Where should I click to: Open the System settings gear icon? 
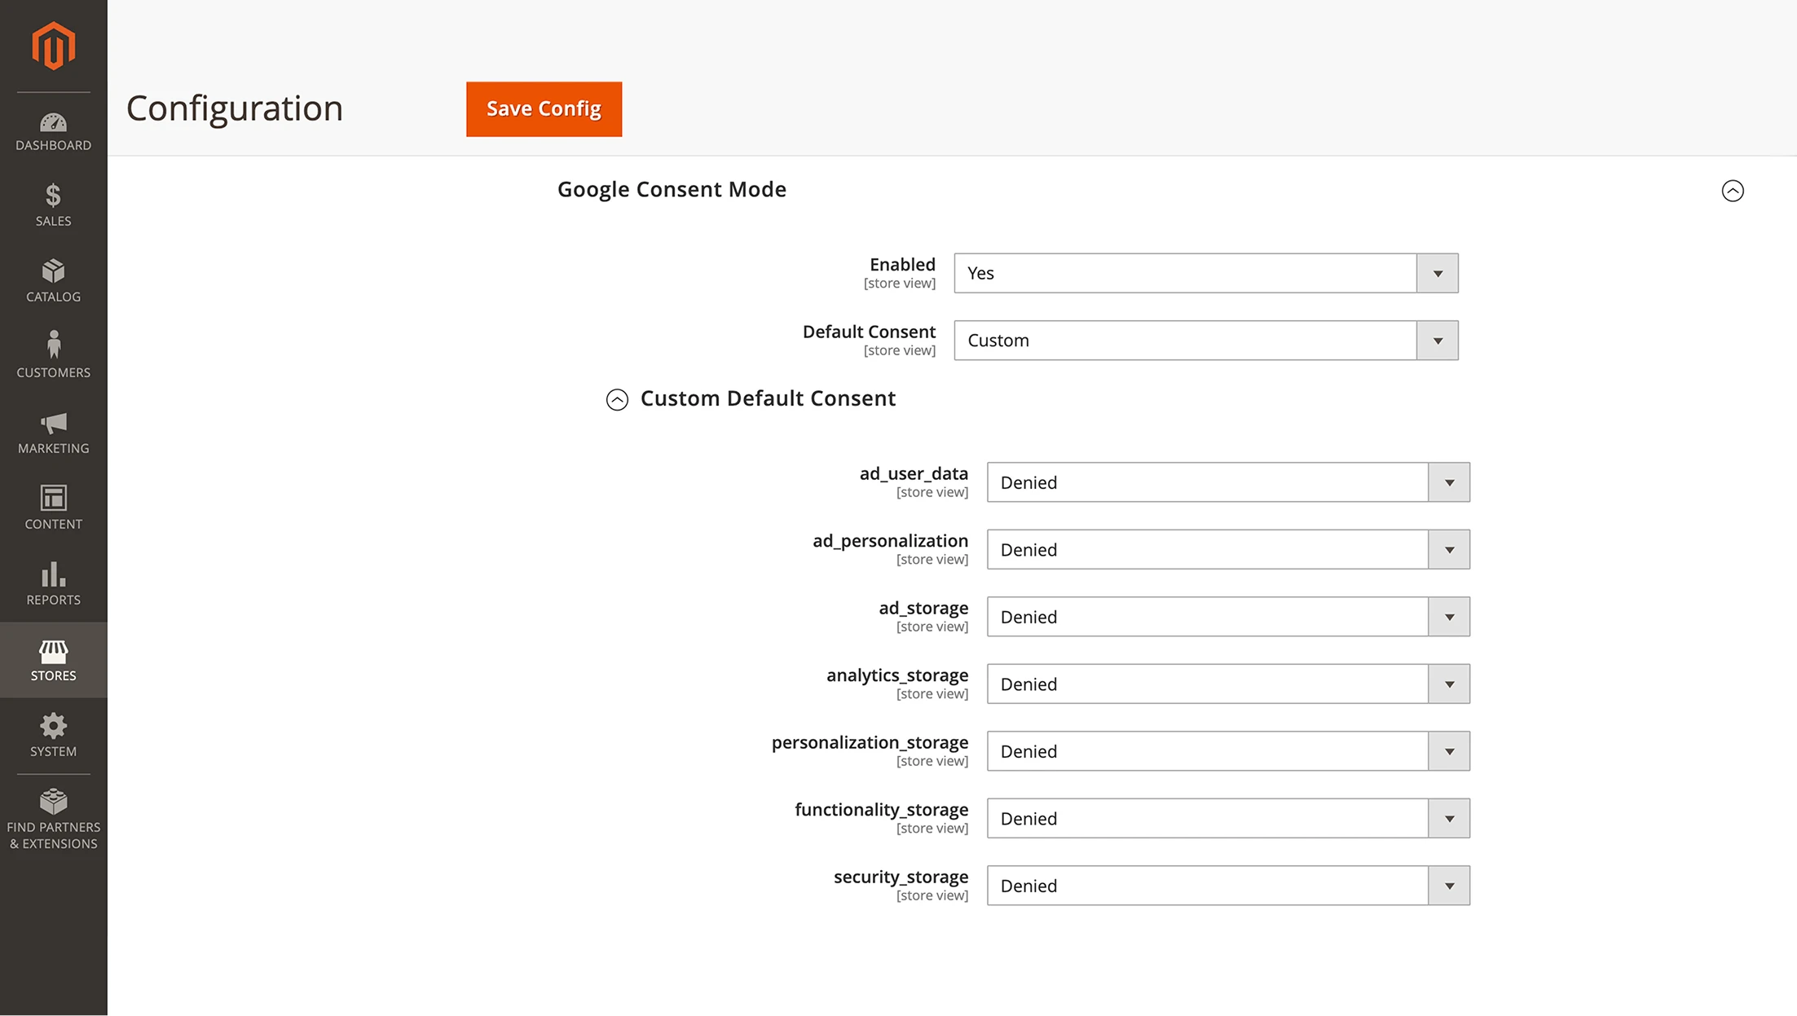click(x=53, y=734)
